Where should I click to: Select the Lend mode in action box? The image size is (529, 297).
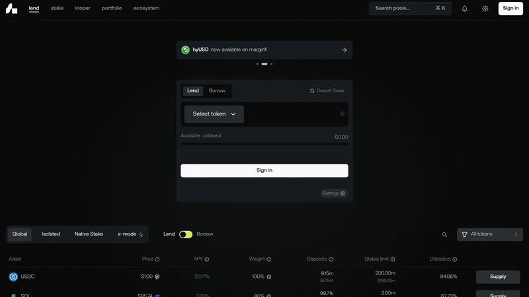193,90
